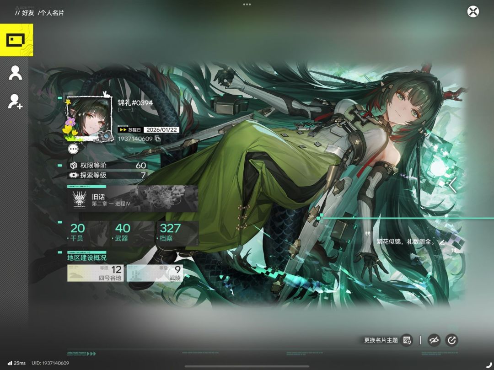Open the archives count 327 tile
This screenshot has height=370, width=494.
177,232
